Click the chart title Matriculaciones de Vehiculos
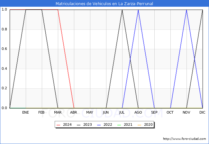Viewport: 209px width, 144px height. coord(104,4)
